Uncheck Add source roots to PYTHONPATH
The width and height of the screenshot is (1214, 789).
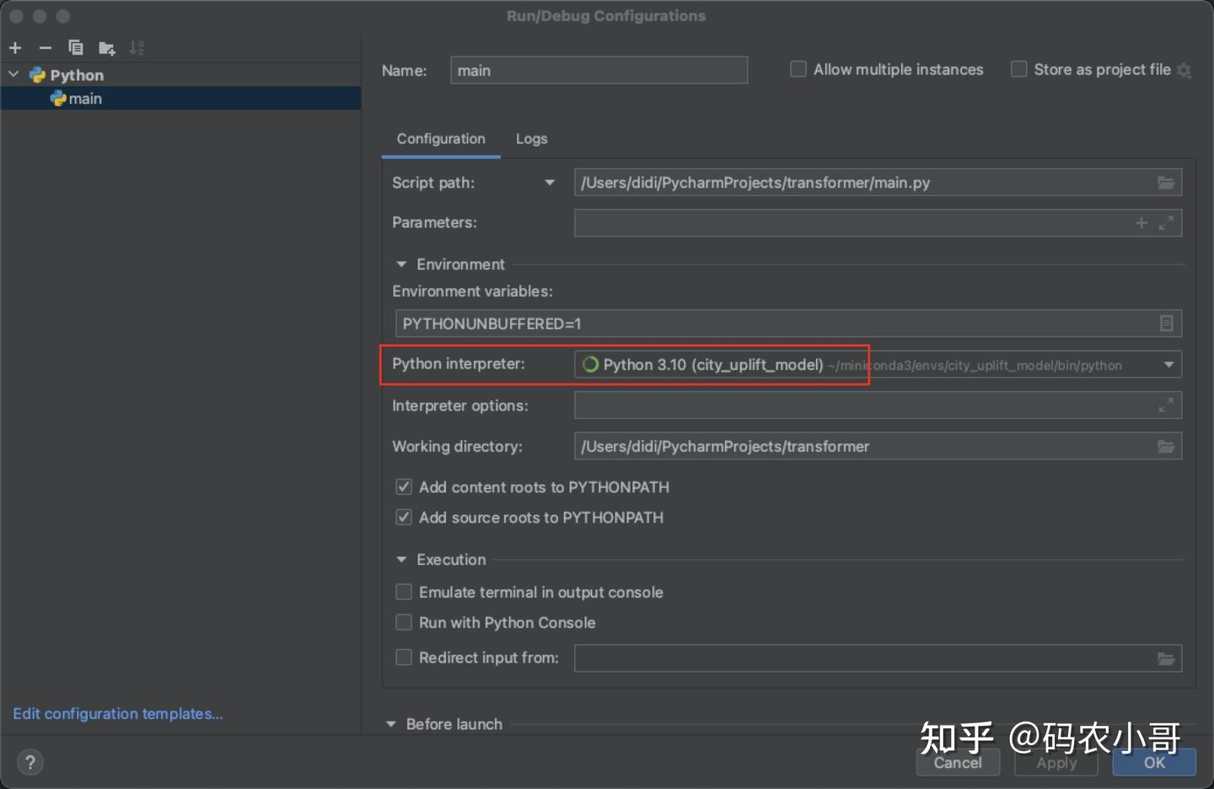pos(404,518)
